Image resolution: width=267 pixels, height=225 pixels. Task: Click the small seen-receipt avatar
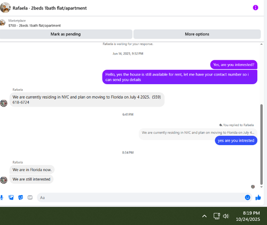253,187
